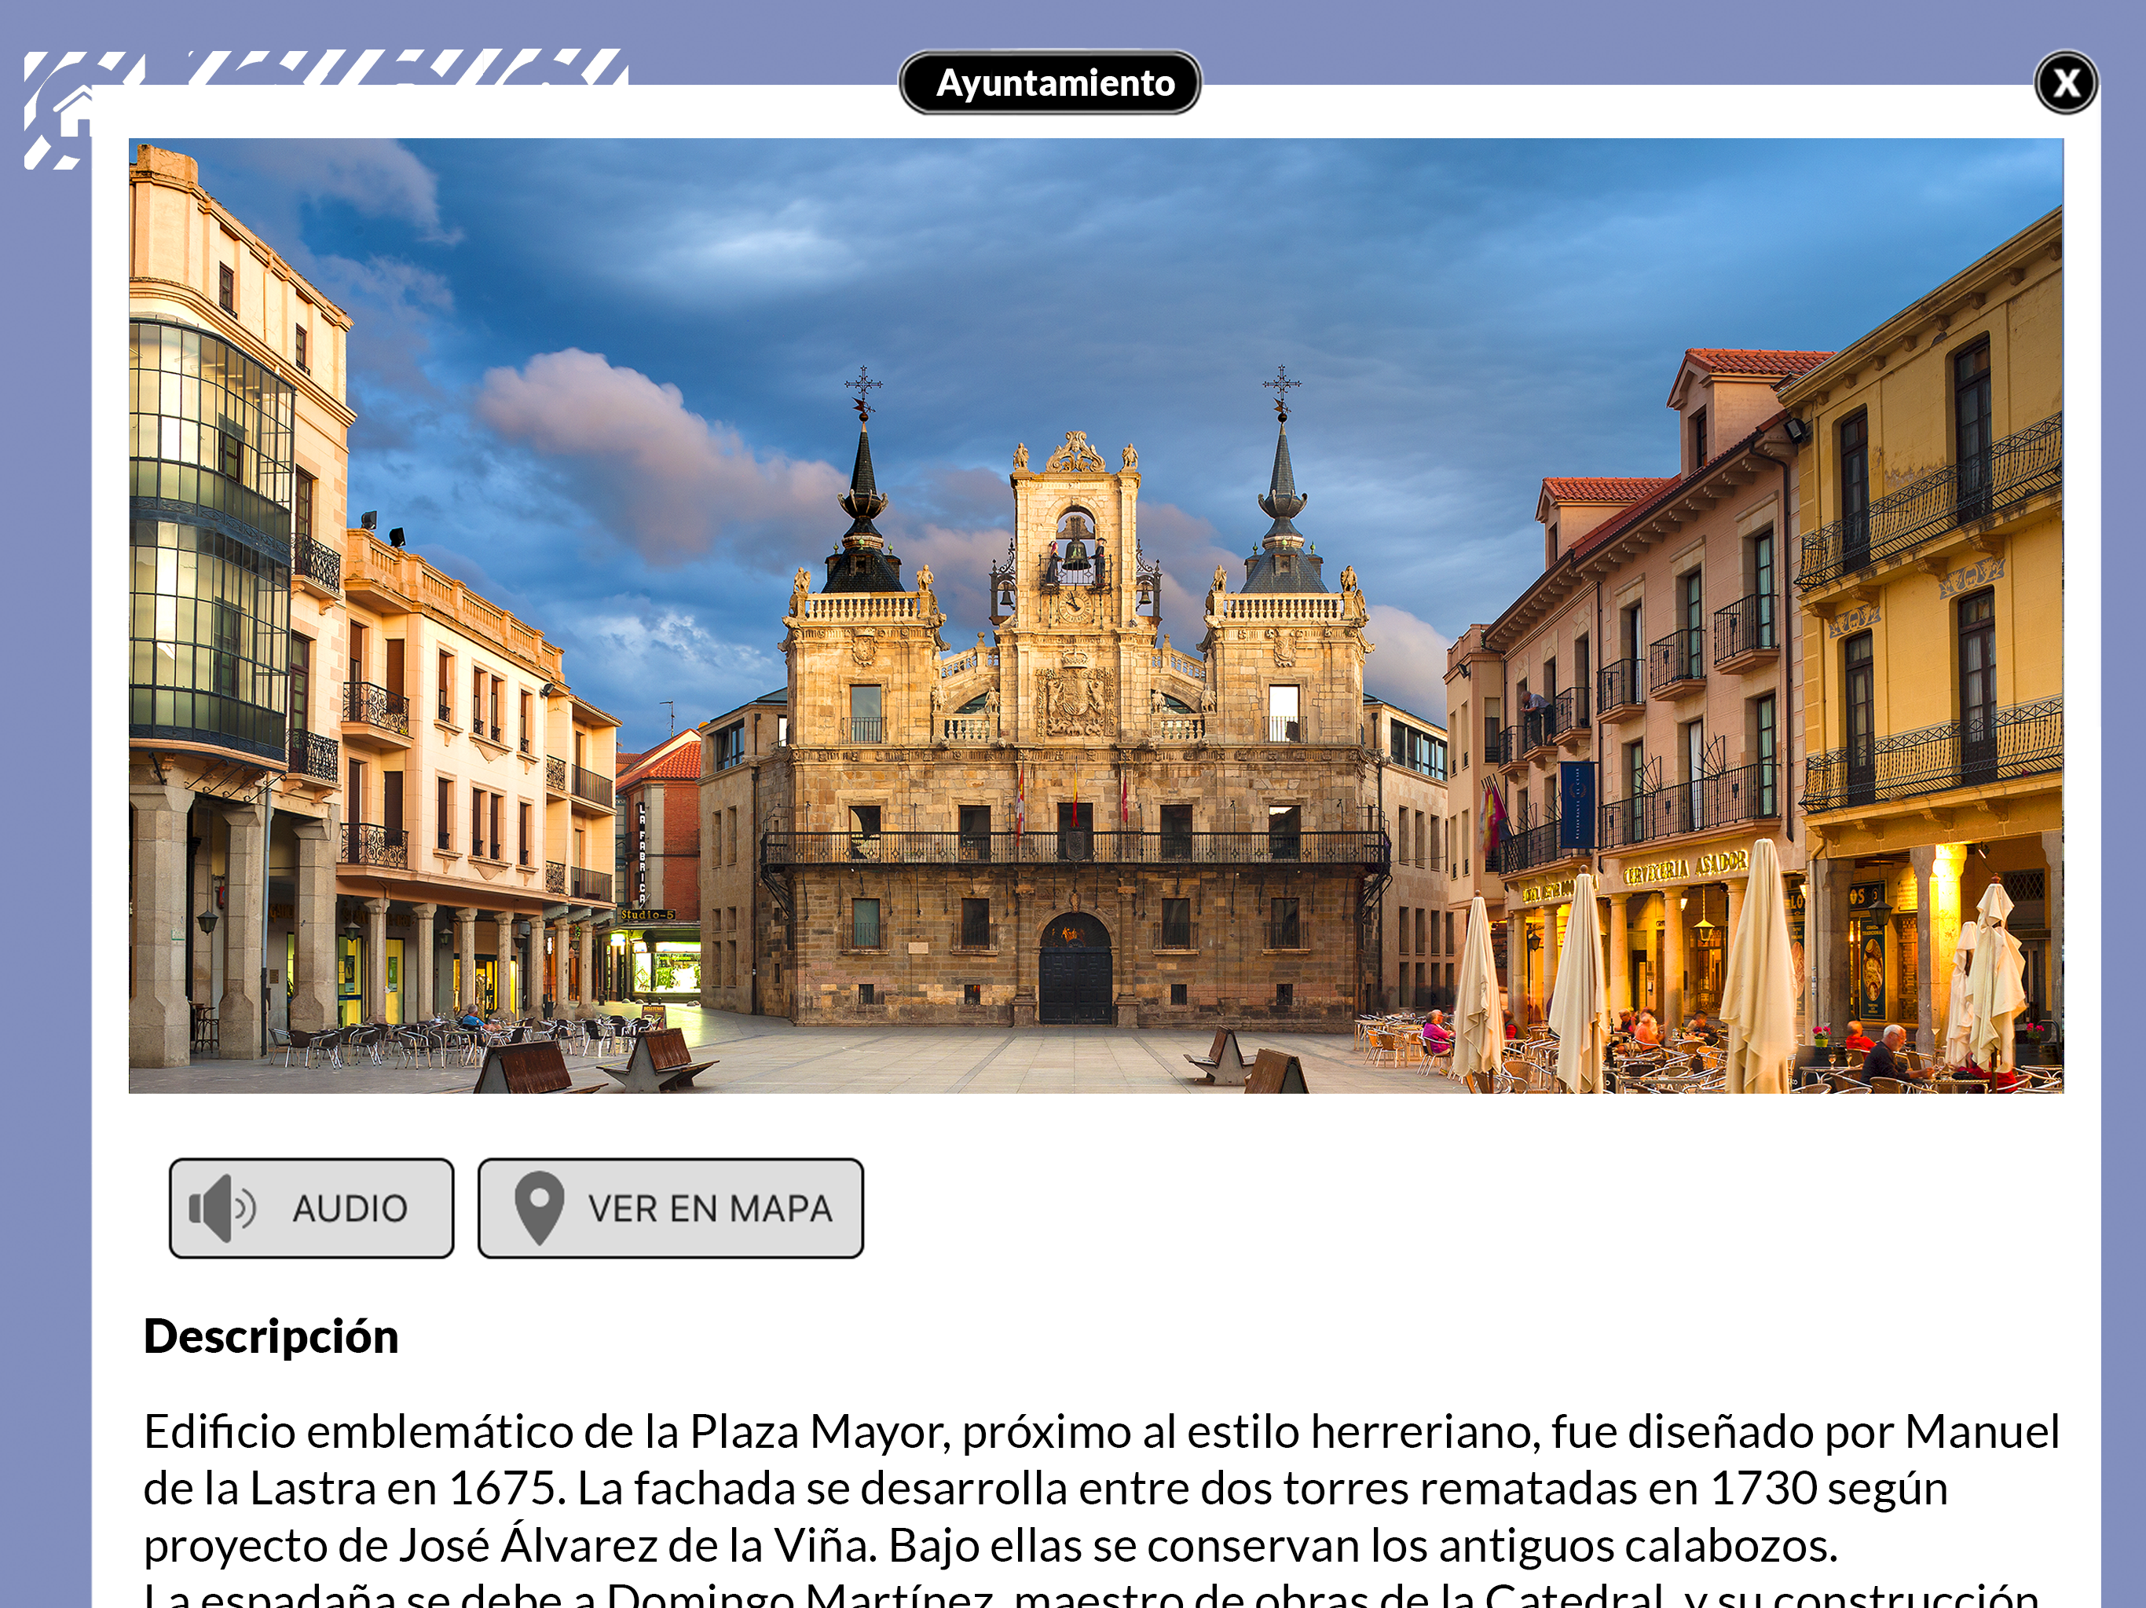Play the AUDIO guide button

(311, 1208)
